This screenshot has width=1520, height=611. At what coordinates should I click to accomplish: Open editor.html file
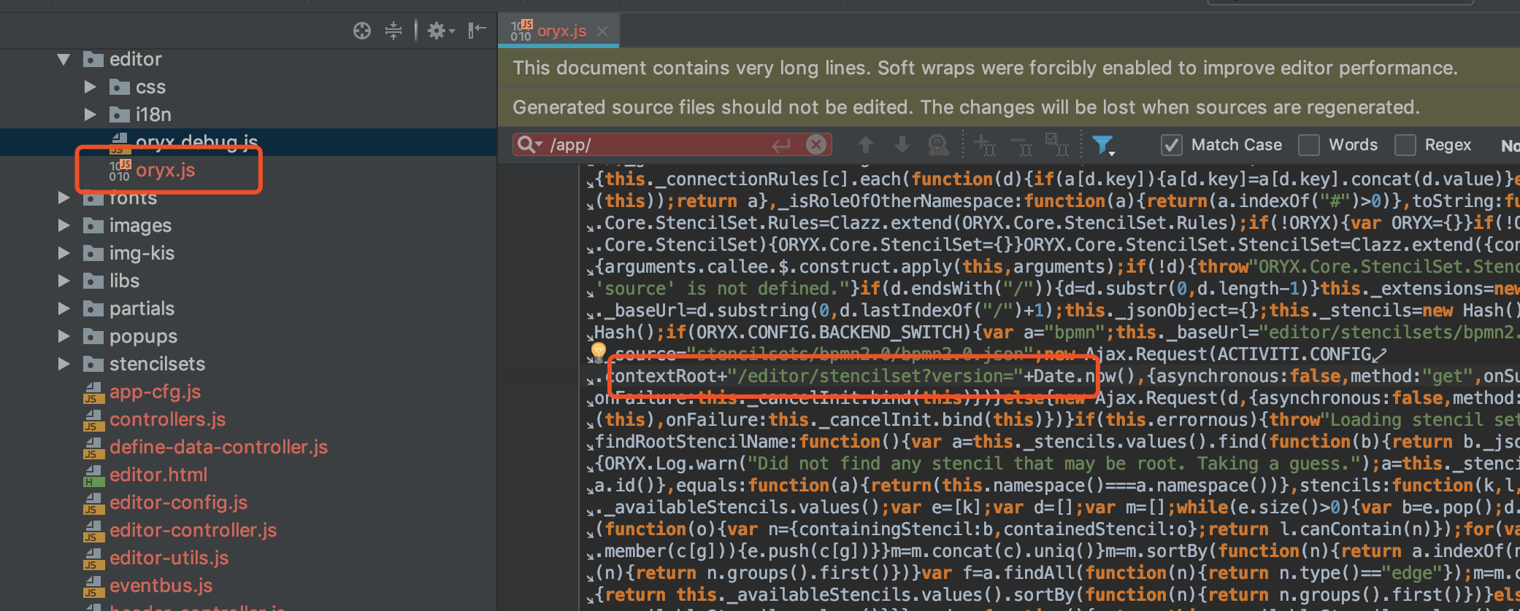click(158, 475)
